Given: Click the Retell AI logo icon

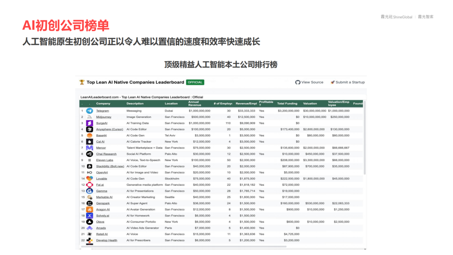Looking at the screenshot, I should pos(90,234).
